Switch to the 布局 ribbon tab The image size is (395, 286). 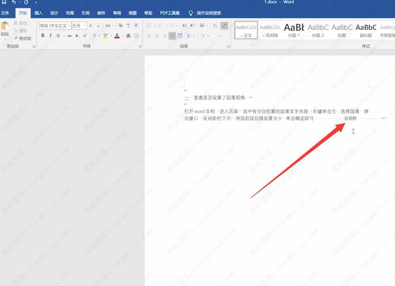[70, 13]
